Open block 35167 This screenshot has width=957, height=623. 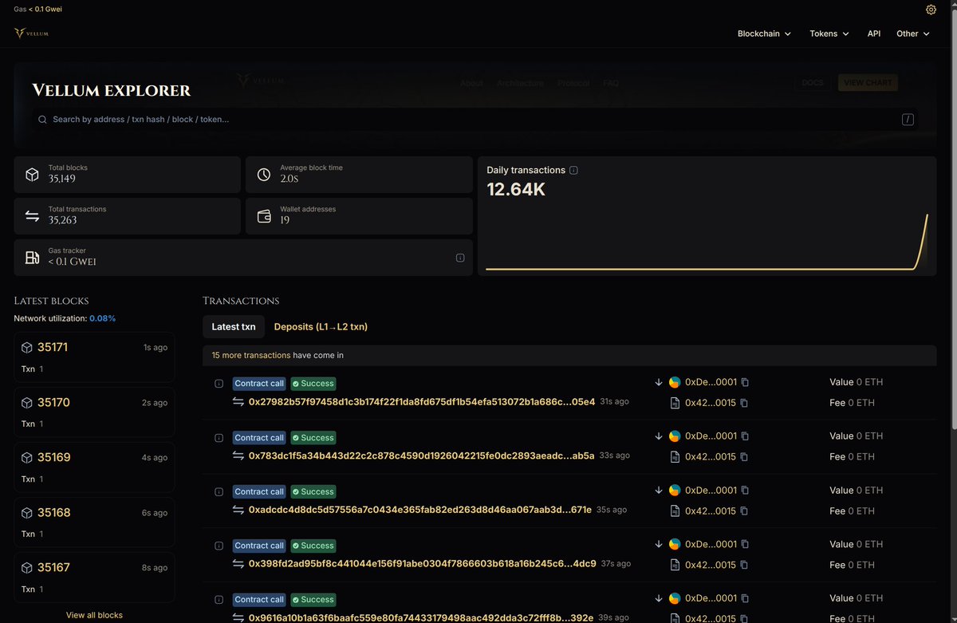(x=53, y=568)
